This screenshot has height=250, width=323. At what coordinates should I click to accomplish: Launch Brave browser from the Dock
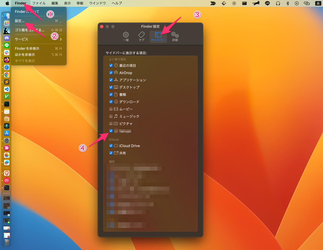pos(7,173)
